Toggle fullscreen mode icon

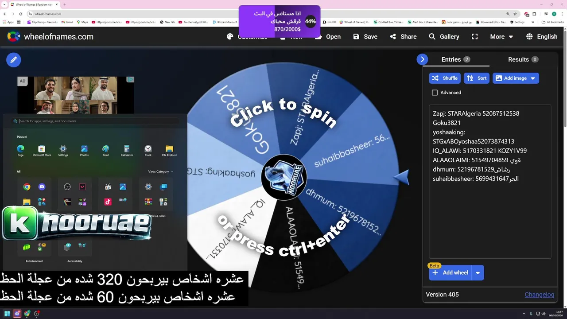coord(475,37)
